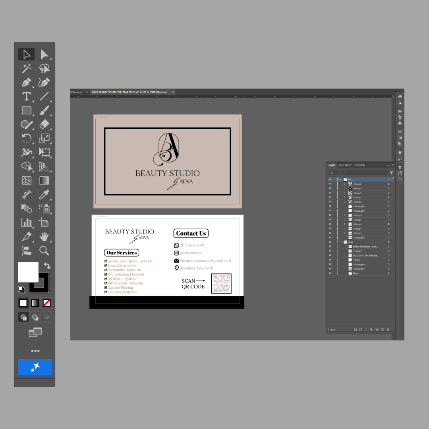
Task: Select the Eyedropper tool
Action: click(x=44, y=194)
